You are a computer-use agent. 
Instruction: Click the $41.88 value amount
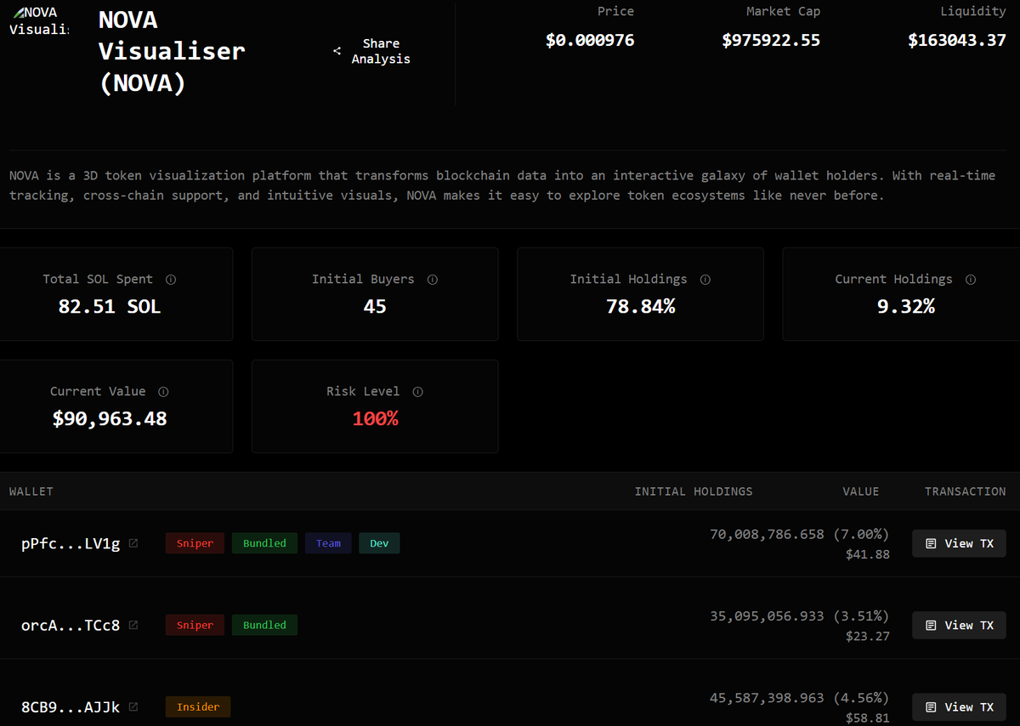tap(868, 554)
